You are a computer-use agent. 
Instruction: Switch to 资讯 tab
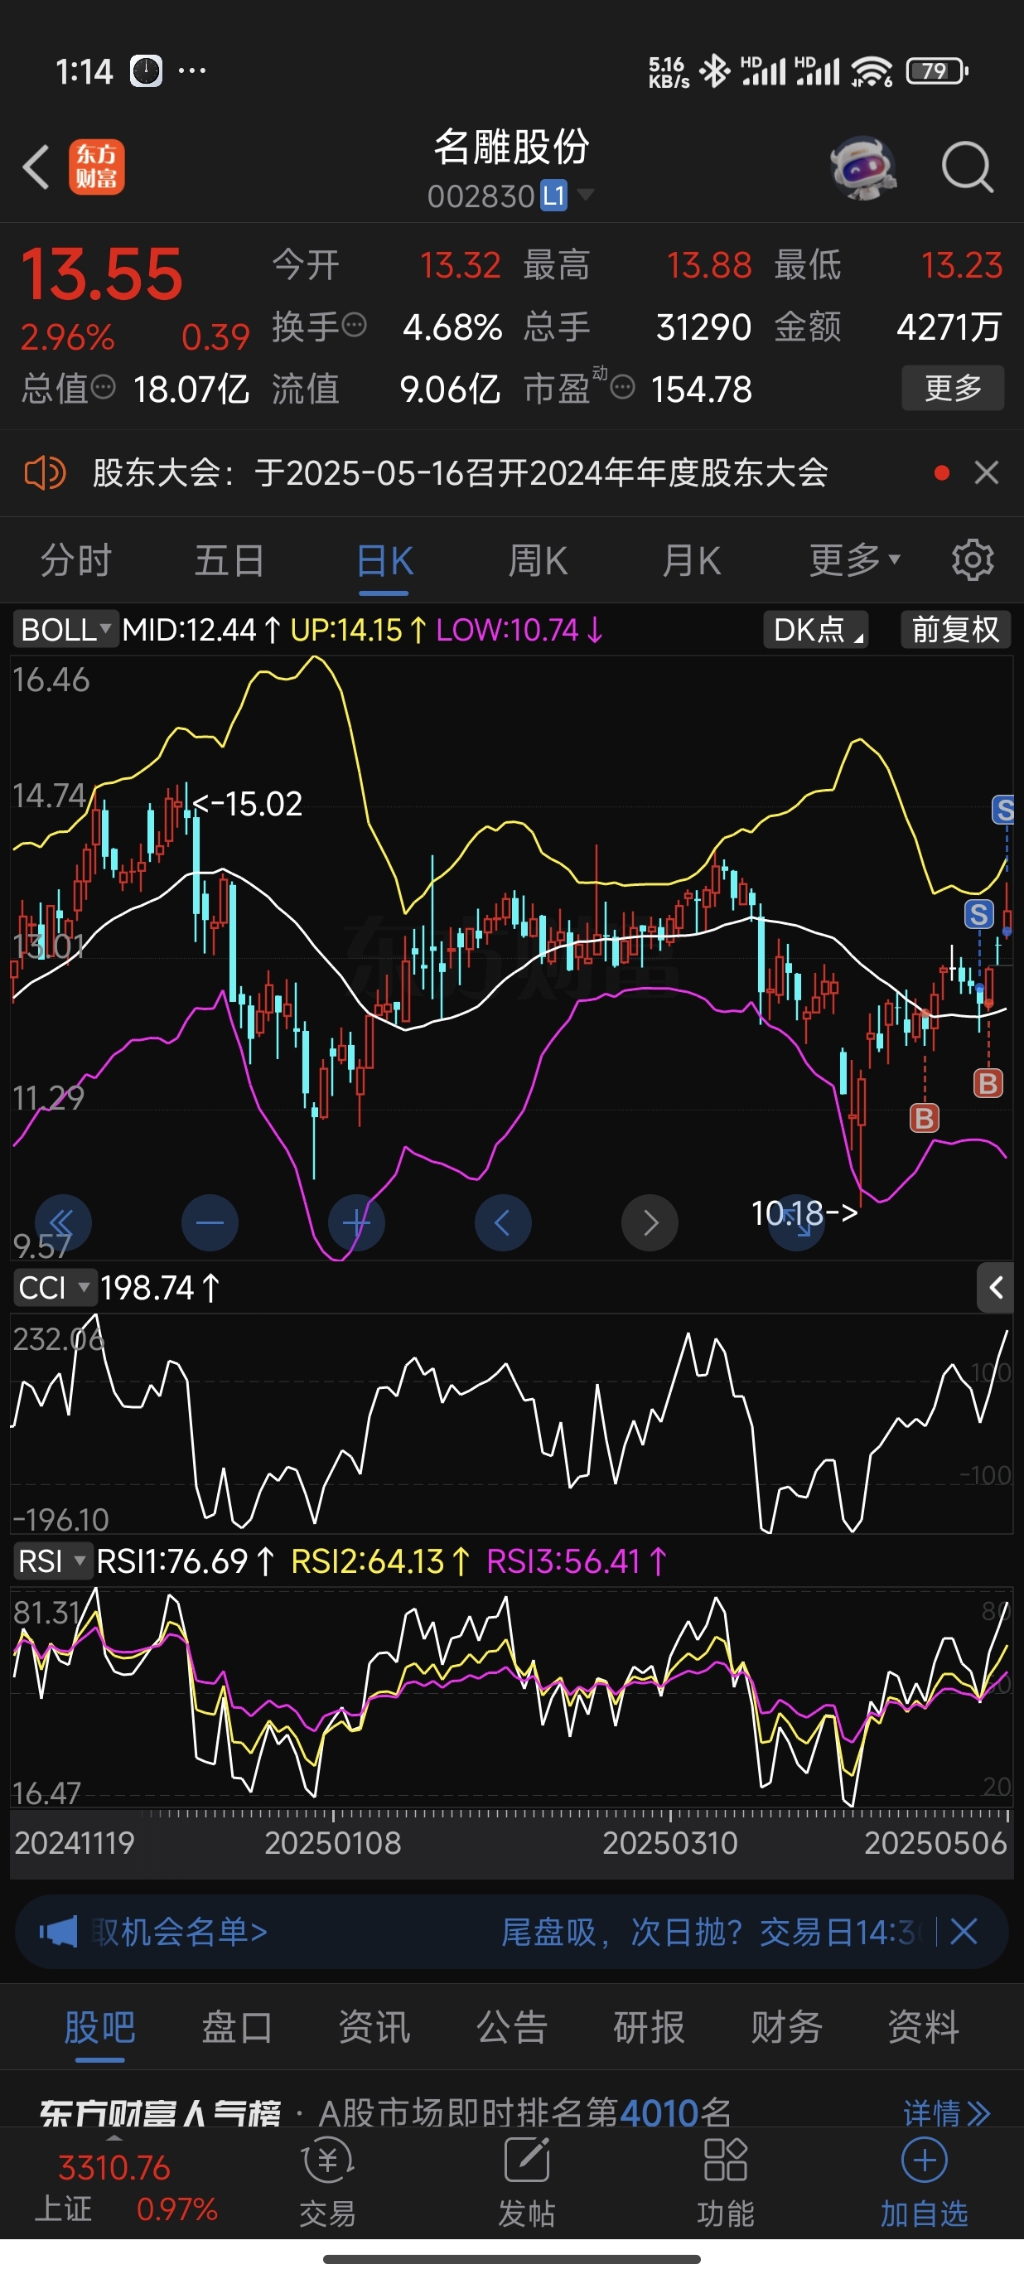pyautogui.click(x=375, y=2026)
